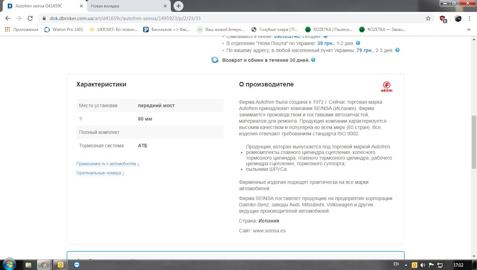The image size is (477, 270).
Task: Open the volume speaker tray icon
Action: 422,265
